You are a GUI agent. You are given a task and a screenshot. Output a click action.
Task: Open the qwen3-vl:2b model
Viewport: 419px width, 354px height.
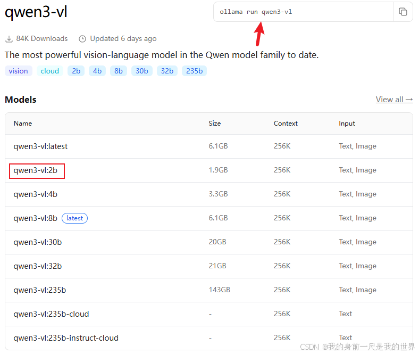point(36,170)
